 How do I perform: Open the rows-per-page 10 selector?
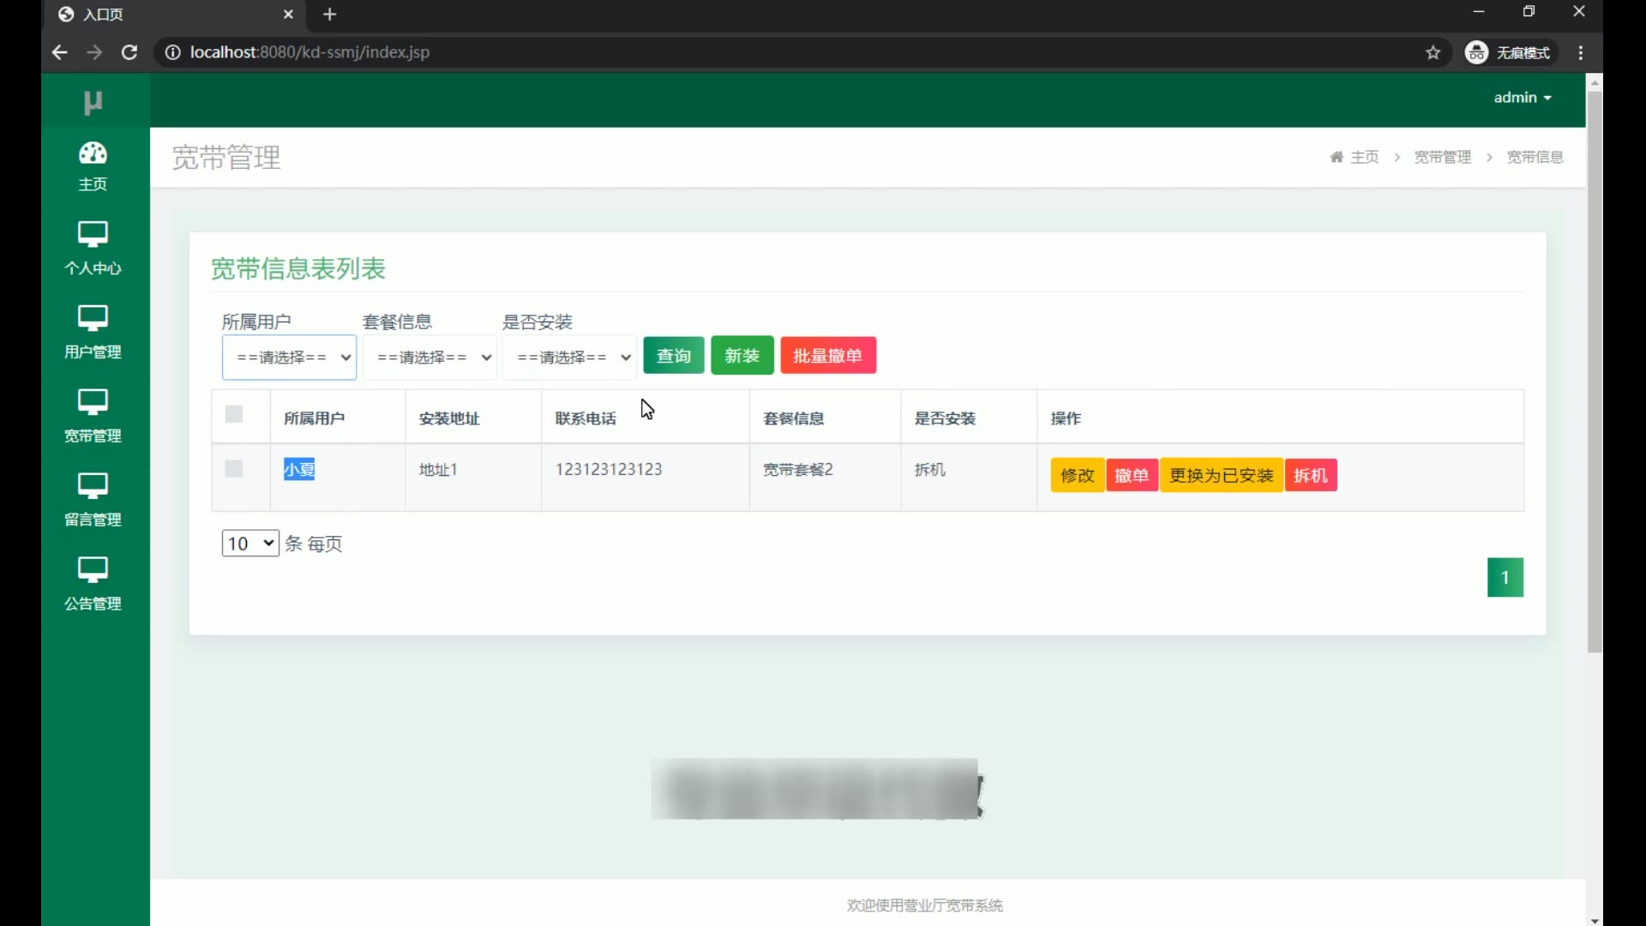pos(249,544)
